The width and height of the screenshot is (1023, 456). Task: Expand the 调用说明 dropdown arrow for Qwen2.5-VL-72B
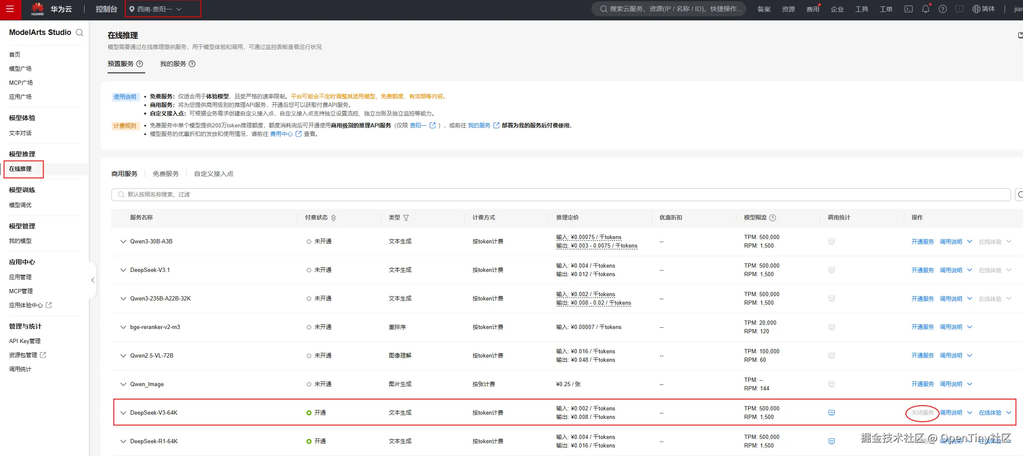[970, 355]
